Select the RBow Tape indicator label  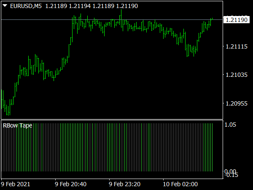17,125
